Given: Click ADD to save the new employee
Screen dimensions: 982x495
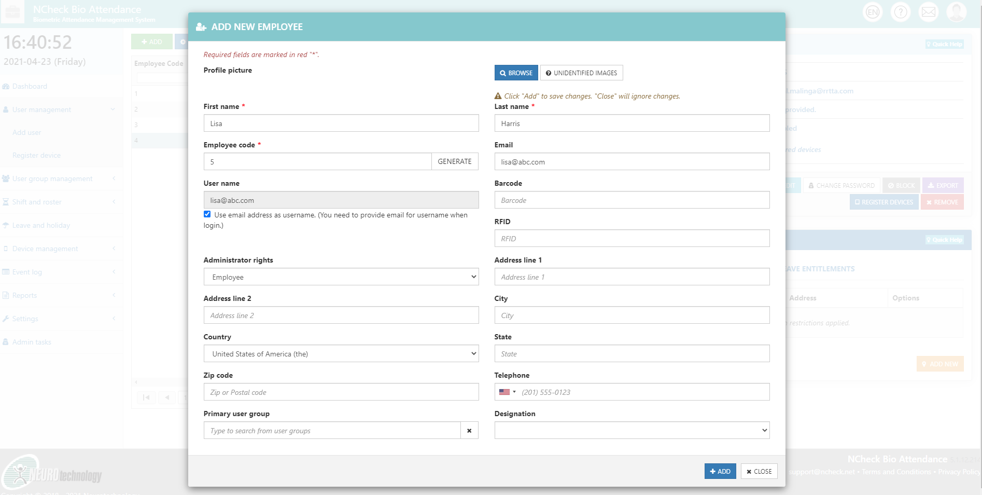Looking at the screenshot, I should (720, 471).
